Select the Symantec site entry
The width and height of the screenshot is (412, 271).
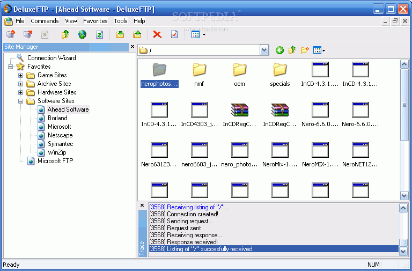[x=61, y=144]
